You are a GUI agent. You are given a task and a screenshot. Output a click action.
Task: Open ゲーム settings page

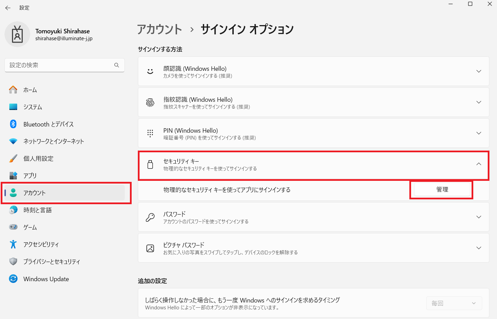click(65, 227)
